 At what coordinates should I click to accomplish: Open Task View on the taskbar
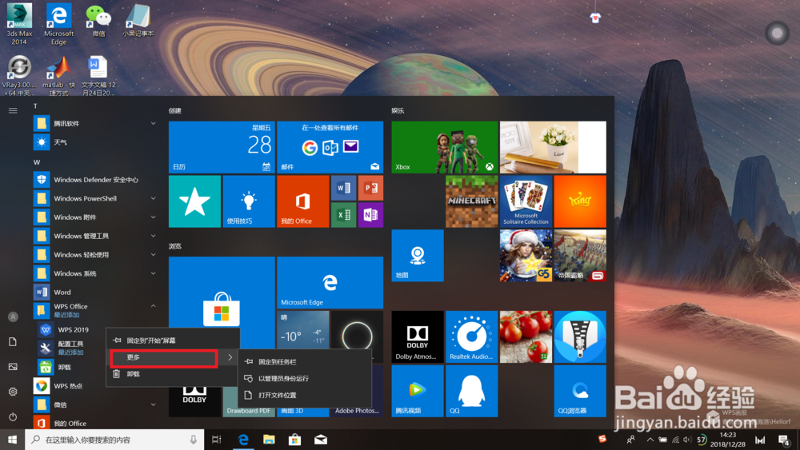[217, 440]
